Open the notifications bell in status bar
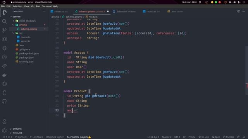Image resolution: width=248 pixels, height=139 pixels. (x=244, y=137)
